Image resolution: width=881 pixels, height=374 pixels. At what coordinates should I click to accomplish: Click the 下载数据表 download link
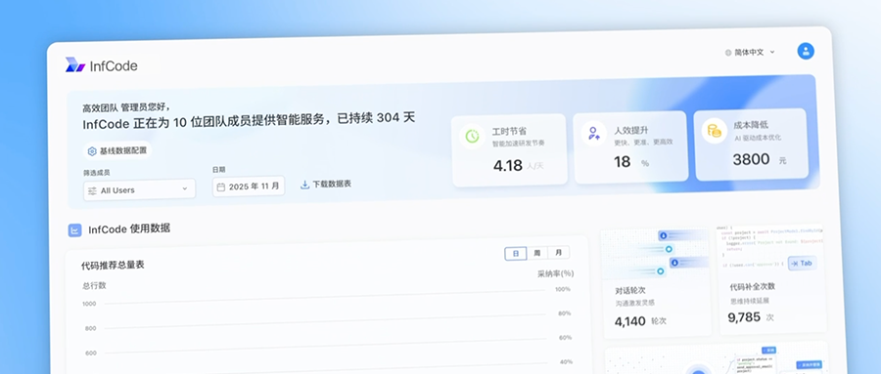(326, 184)
